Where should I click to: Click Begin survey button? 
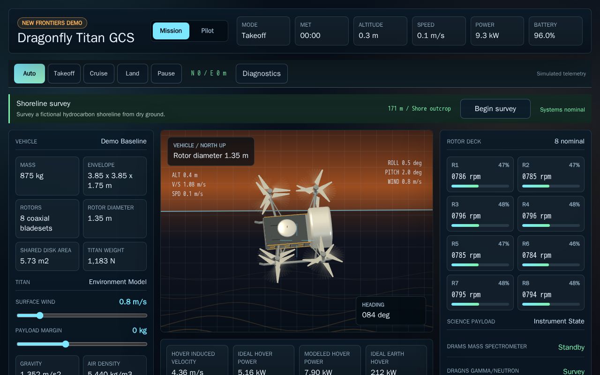(495, 109)
